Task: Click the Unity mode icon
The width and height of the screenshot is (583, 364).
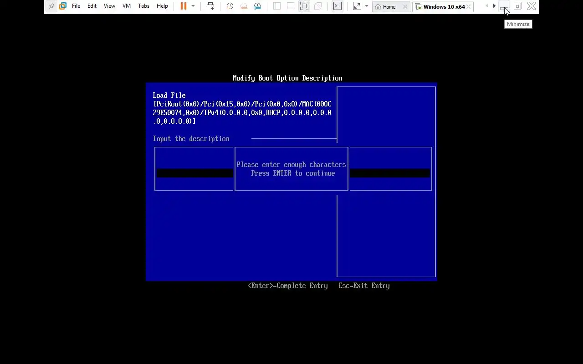Action: (x=318, y=6)
